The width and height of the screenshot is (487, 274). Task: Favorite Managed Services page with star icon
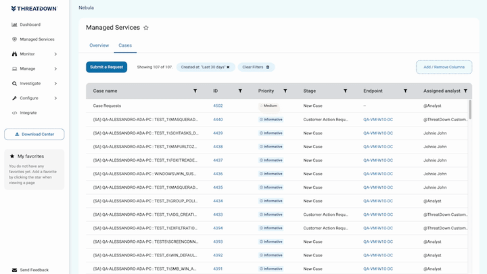[146, 28]
